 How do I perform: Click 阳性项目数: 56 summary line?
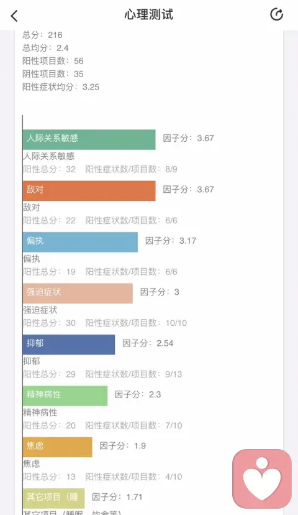(53, 61)
